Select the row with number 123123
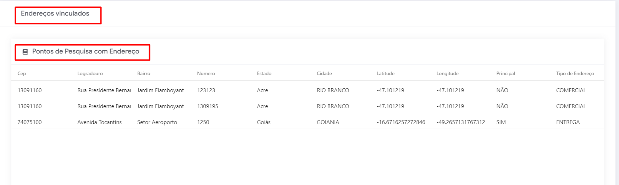 (206, 90)
